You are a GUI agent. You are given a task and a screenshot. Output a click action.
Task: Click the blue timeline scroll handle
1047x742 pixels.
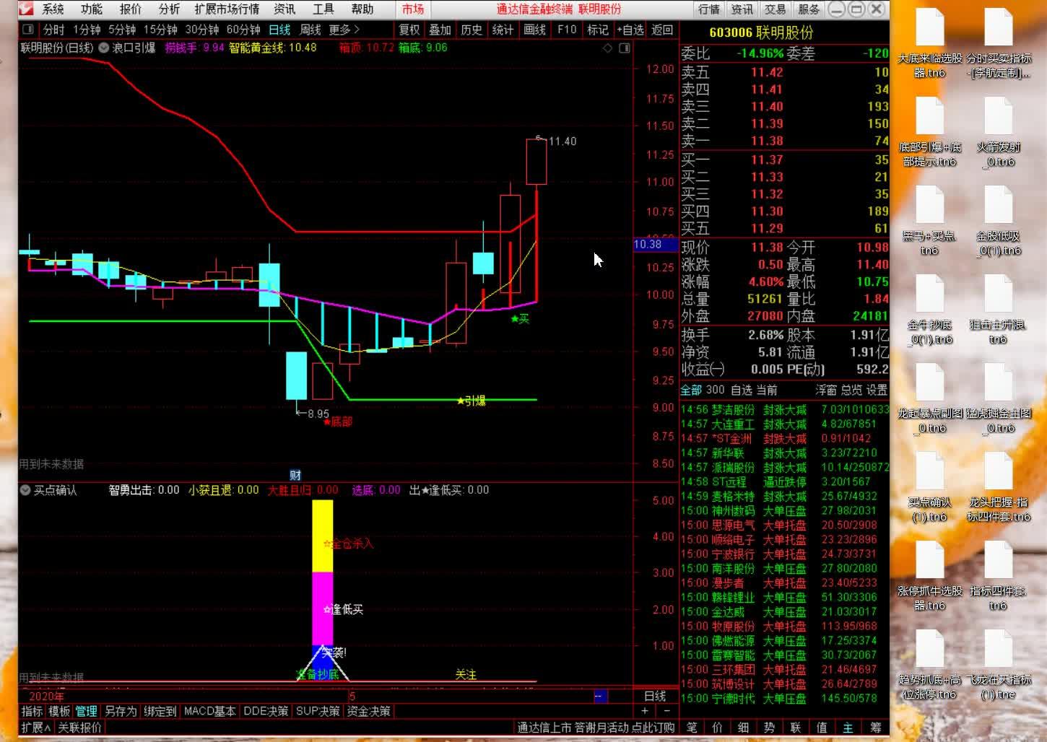pyautogui.click(x=601, y=696)
